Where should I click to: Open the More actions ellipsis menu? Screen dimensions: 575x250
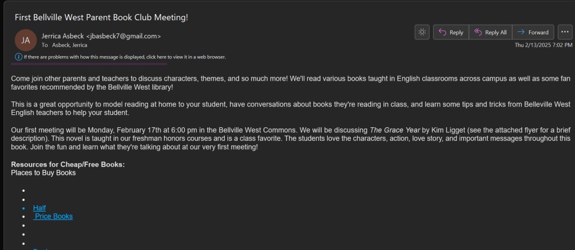(565, 33)
